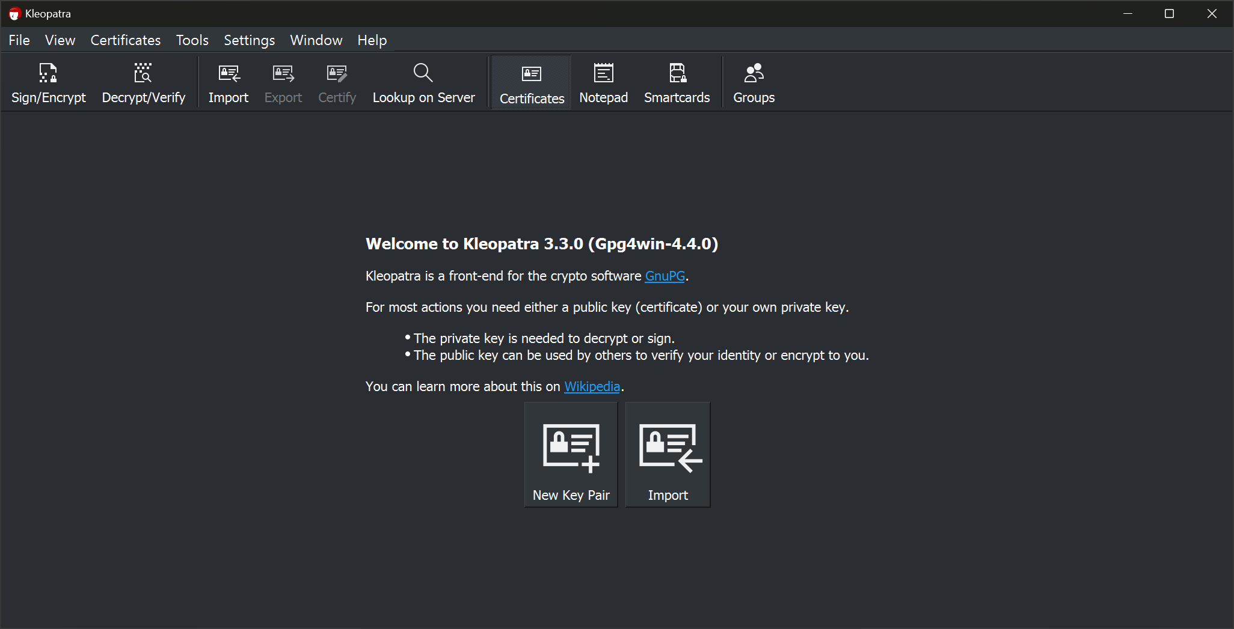Viewport: 1234px width, 629px height.
Task: Open the Settings menu
Action: click(250, 40)
